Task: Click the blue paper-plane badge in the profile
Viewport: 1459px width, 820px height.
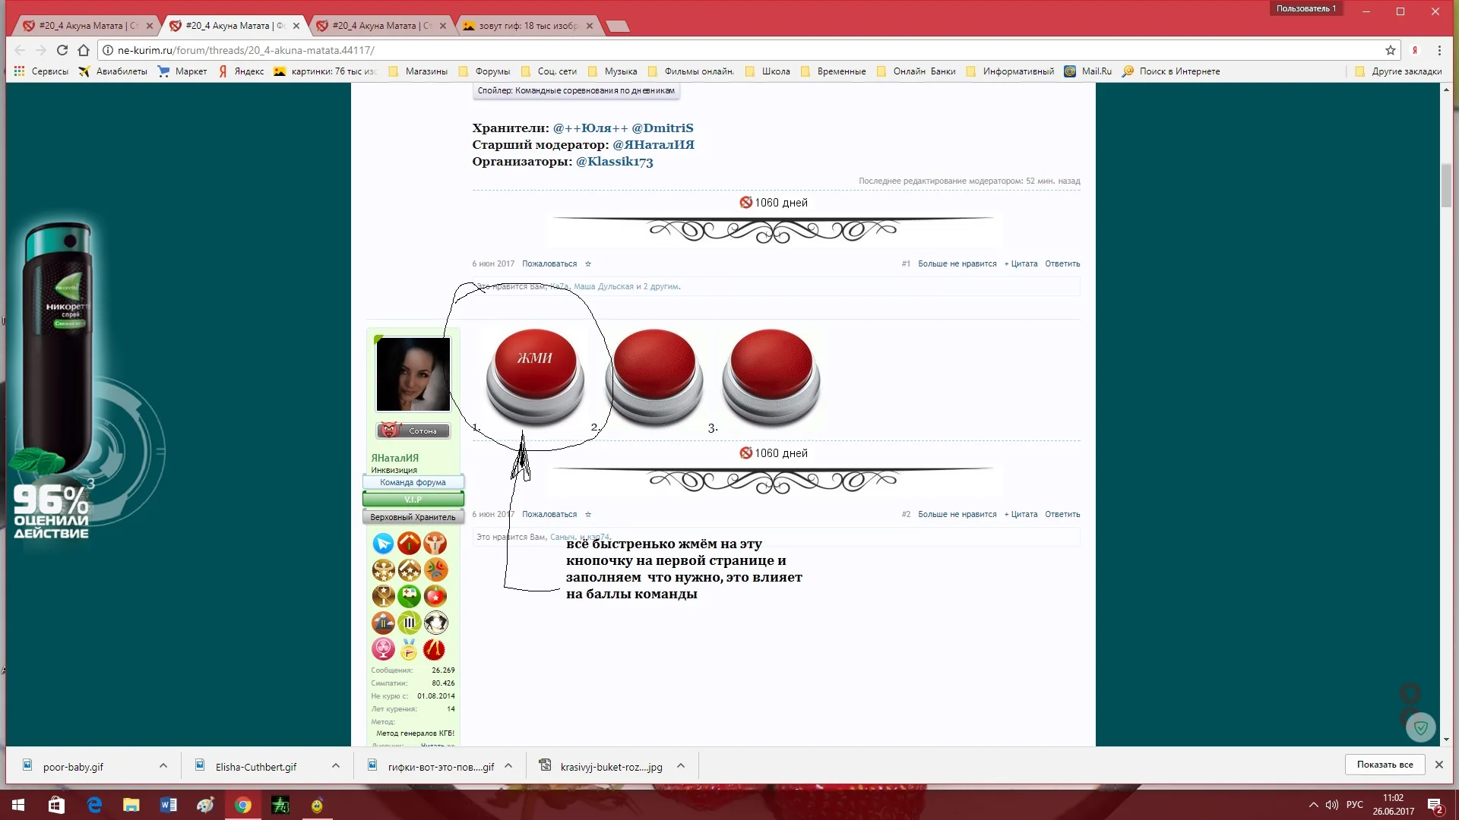Action: click(382, 544)
